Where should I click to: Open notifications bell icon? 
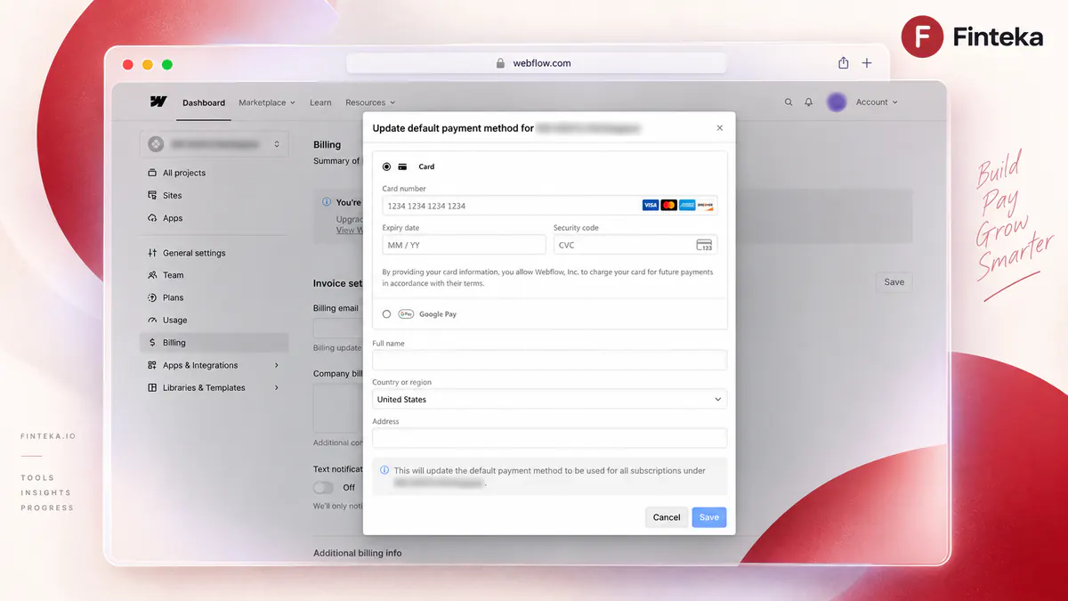[x=809, y=102]
